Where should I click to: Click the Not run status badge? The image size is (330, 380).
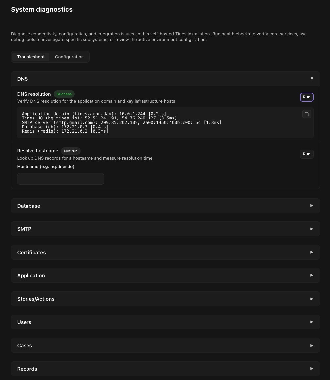point(71,151)
